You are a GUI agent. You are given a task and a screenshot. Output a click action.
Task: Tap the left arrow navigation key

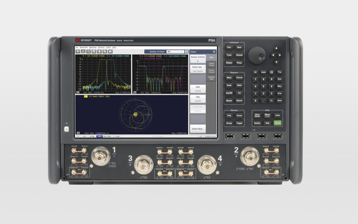click(x=273, y=55)
